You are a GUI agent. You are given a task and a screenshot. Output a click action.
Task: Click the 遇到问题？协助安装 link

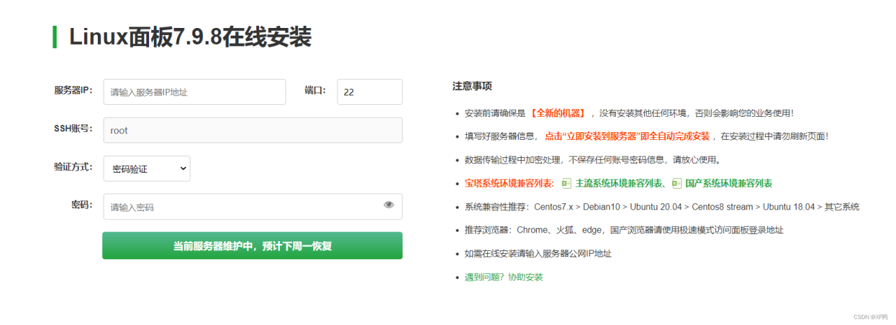pos(504,277)
